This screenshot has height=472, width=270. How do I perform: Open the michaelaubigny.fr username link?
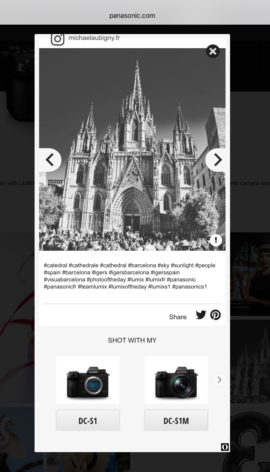(x=94, y=38)
